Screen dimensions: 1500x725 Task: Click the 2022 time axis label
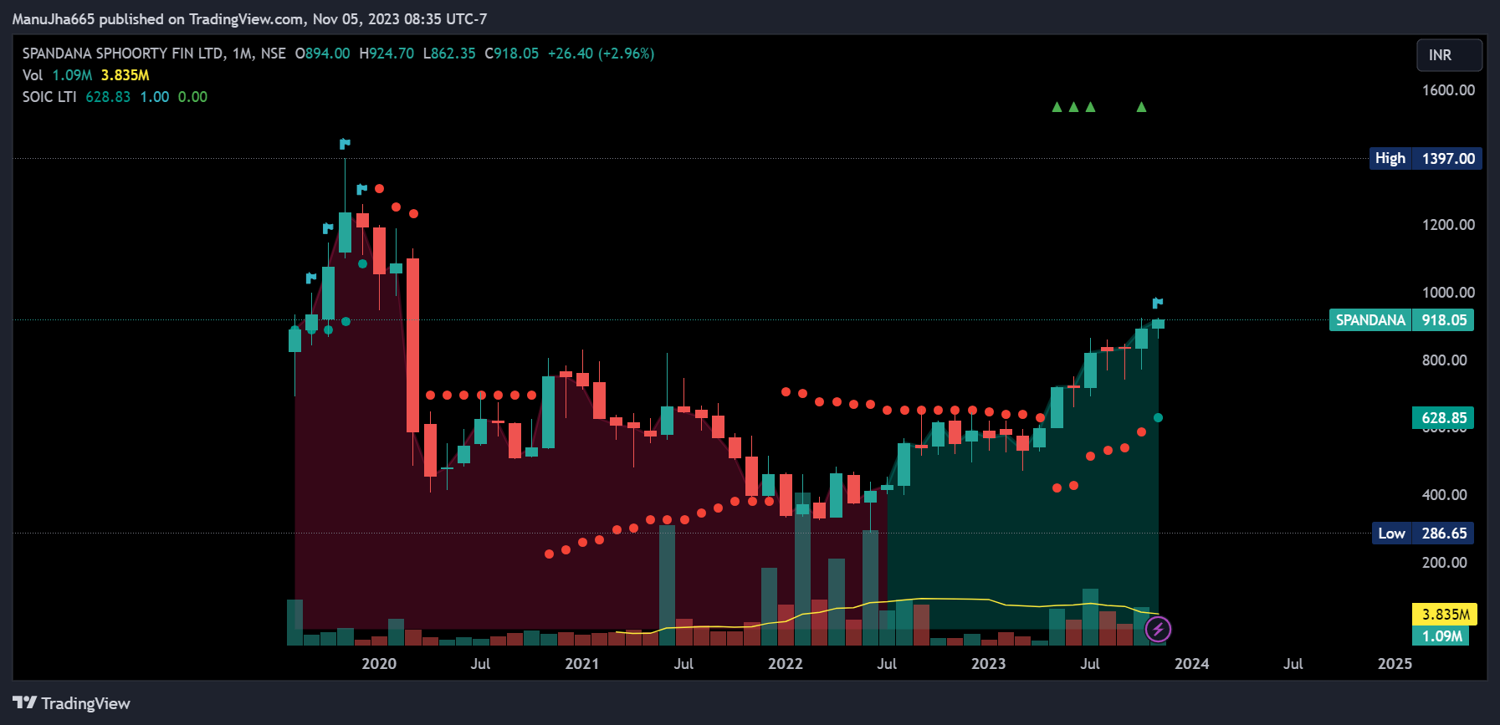coord(786,664)
